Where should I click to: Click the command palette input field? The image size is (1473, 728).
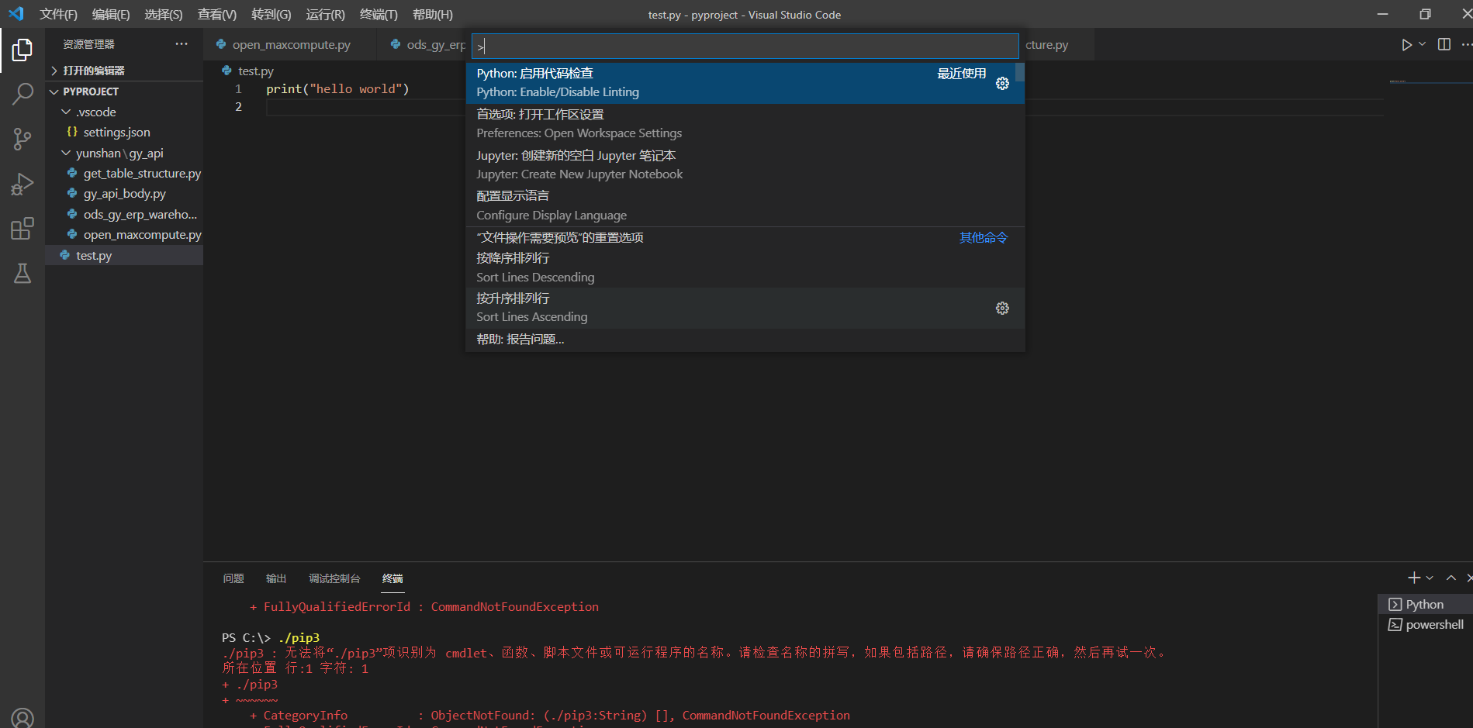[x=745, y=47]
